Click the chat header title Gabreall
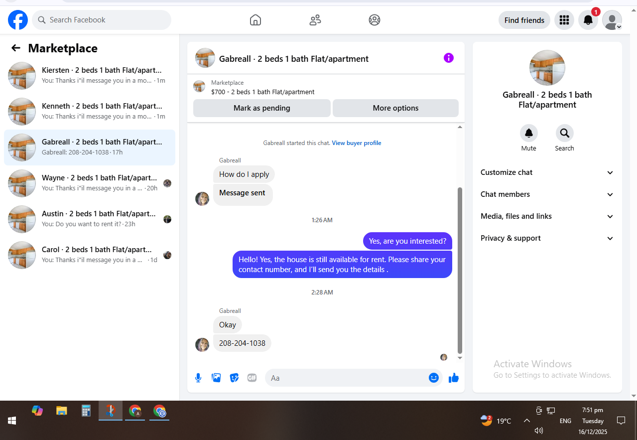This screenshot has height=440, width=637. click(x=294, y=59)
